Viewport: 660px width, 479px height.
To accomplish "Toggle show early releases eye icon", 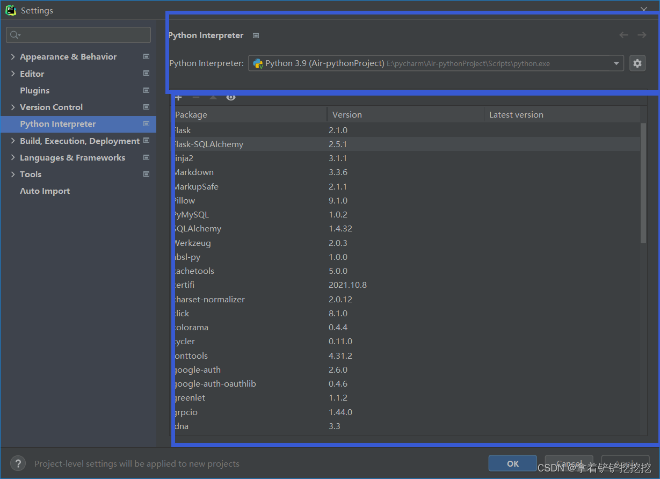I will point(231,97).
